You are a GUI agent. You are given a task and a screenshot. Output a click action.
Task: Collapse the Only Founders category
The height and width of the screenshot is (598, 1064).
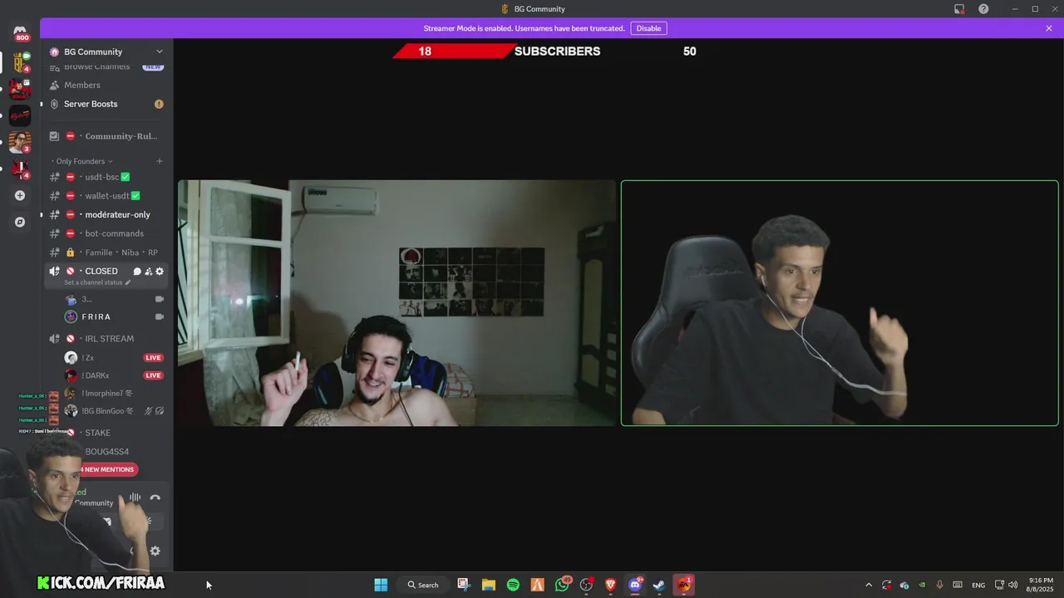[81, 161]
